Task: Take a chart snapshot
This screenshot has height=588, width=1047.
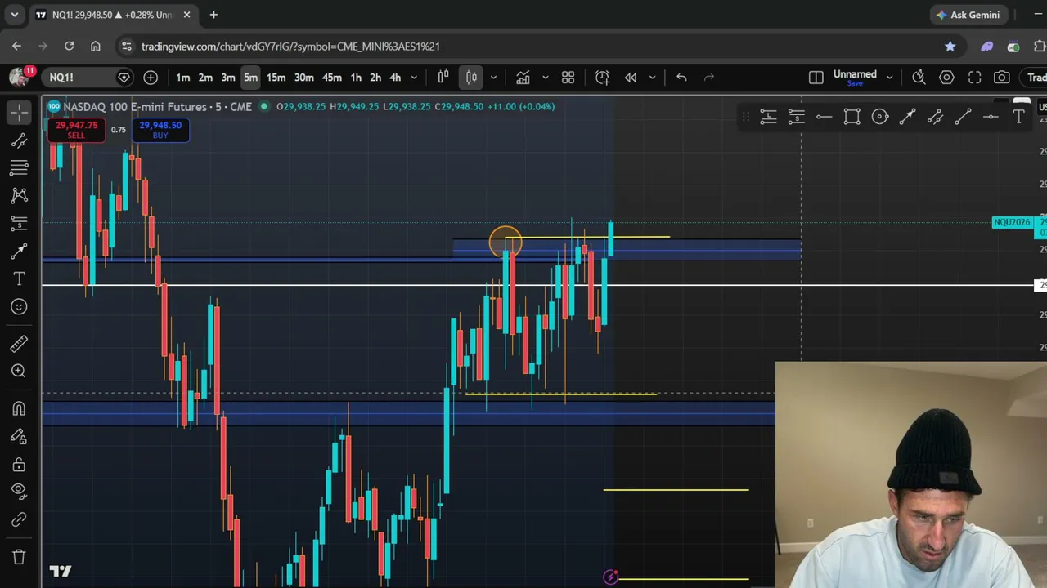Action: coord(1002,78)
